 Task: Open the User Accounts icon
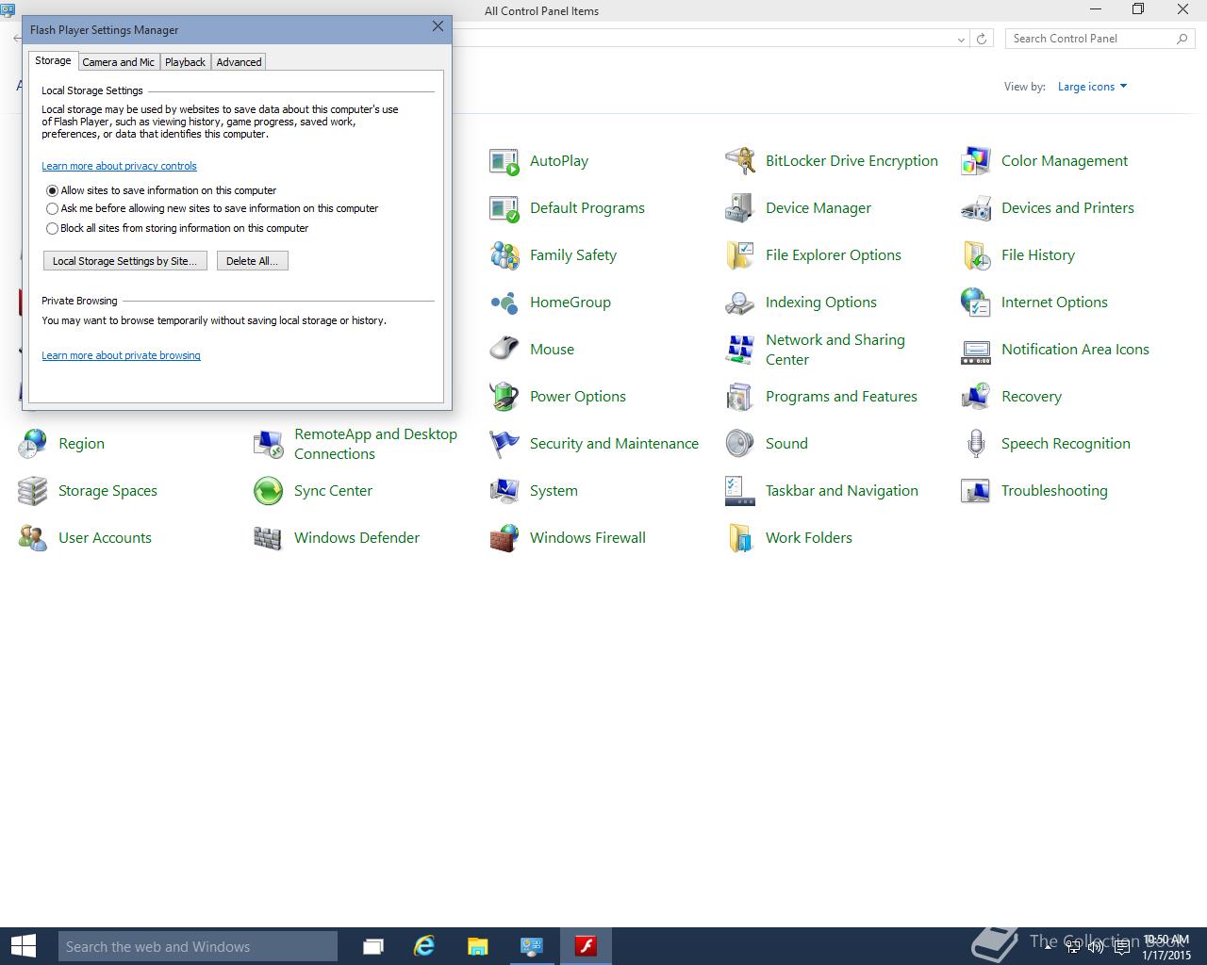33,538
